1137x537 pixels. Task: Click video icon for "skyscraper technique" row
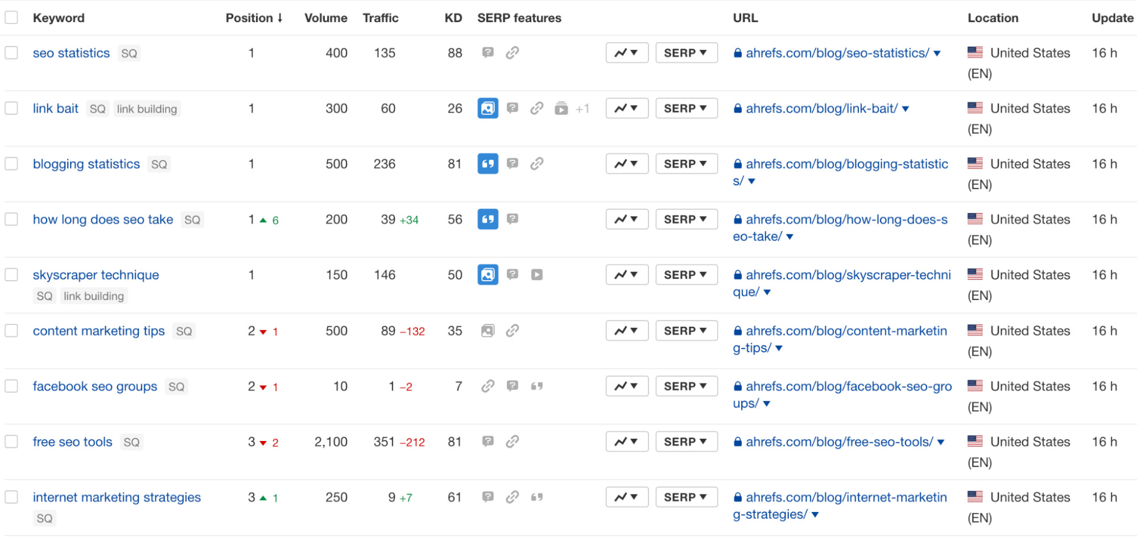(537, 274)
